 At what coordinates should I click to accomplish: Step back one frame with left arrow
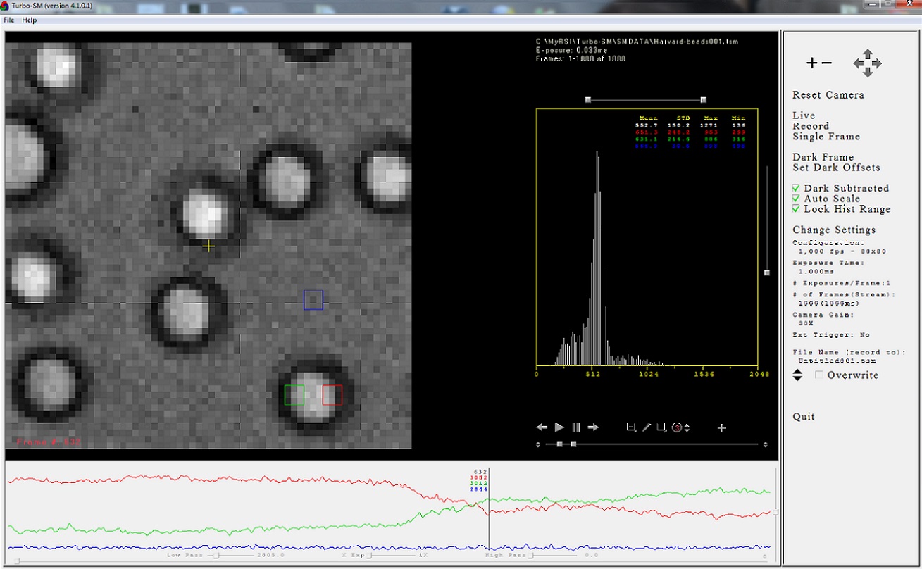tap(542, 427)
